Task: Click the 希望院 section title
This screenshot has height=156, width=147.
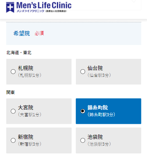Action: click(21, 33)
